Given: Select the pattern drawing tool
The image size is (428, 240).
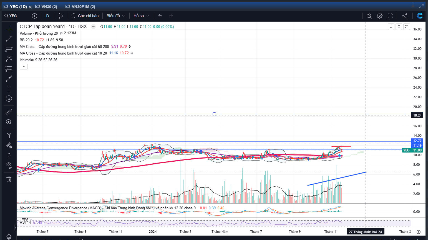Looking at the screenshot, I should click(x=9, y=58).
